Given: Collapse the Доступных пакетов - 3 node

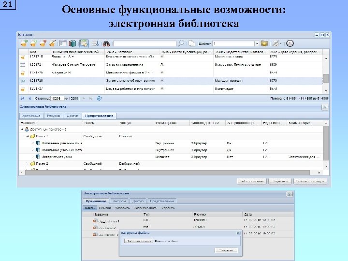Looking at the screenshot, I should click(x=22, y=129).
